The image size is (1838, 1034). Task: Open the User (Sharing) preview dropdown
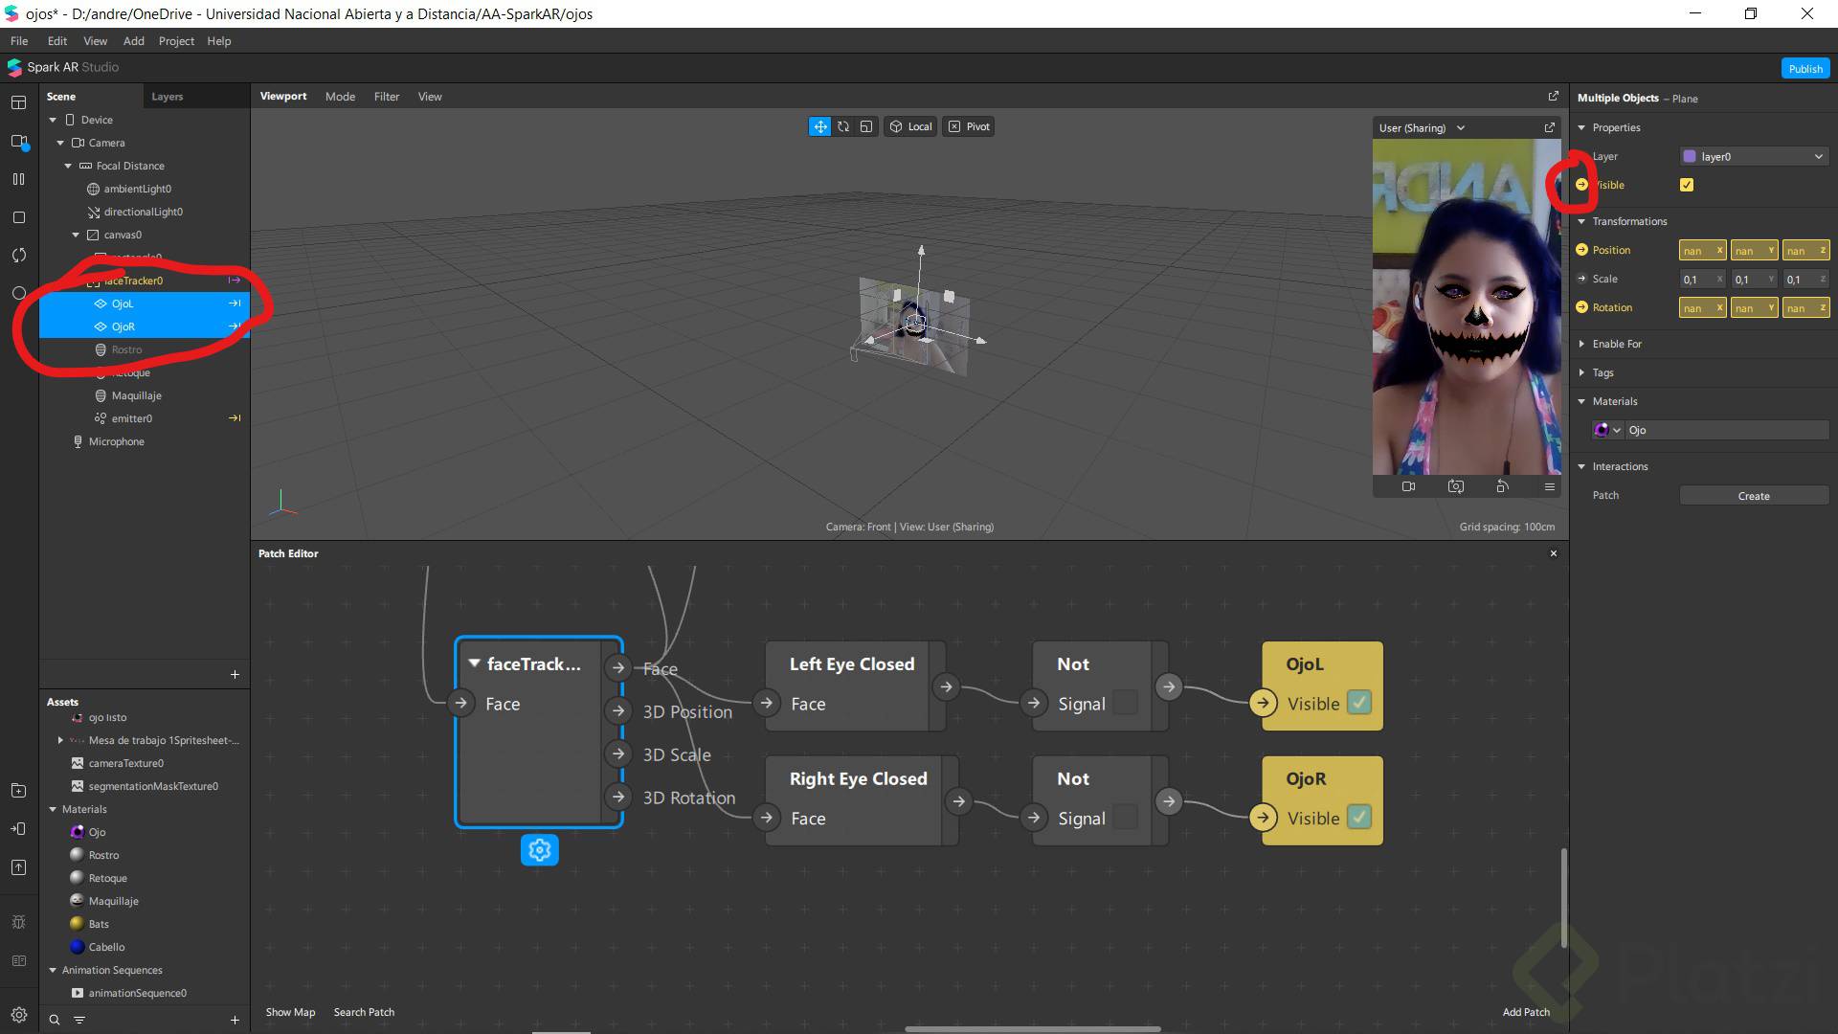click(x=1422, y=127)
